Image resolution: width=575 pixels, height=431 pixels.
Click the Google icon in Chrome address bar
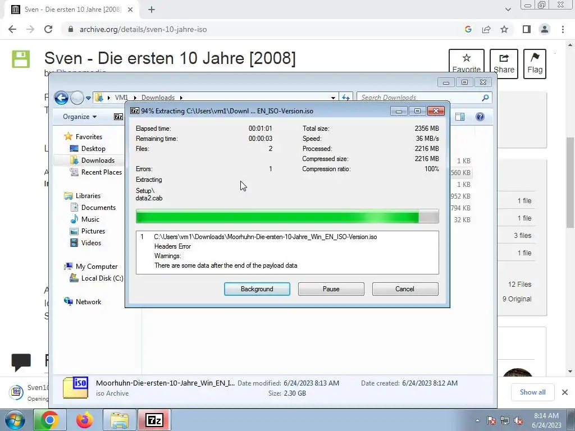[x=468, y=29]
